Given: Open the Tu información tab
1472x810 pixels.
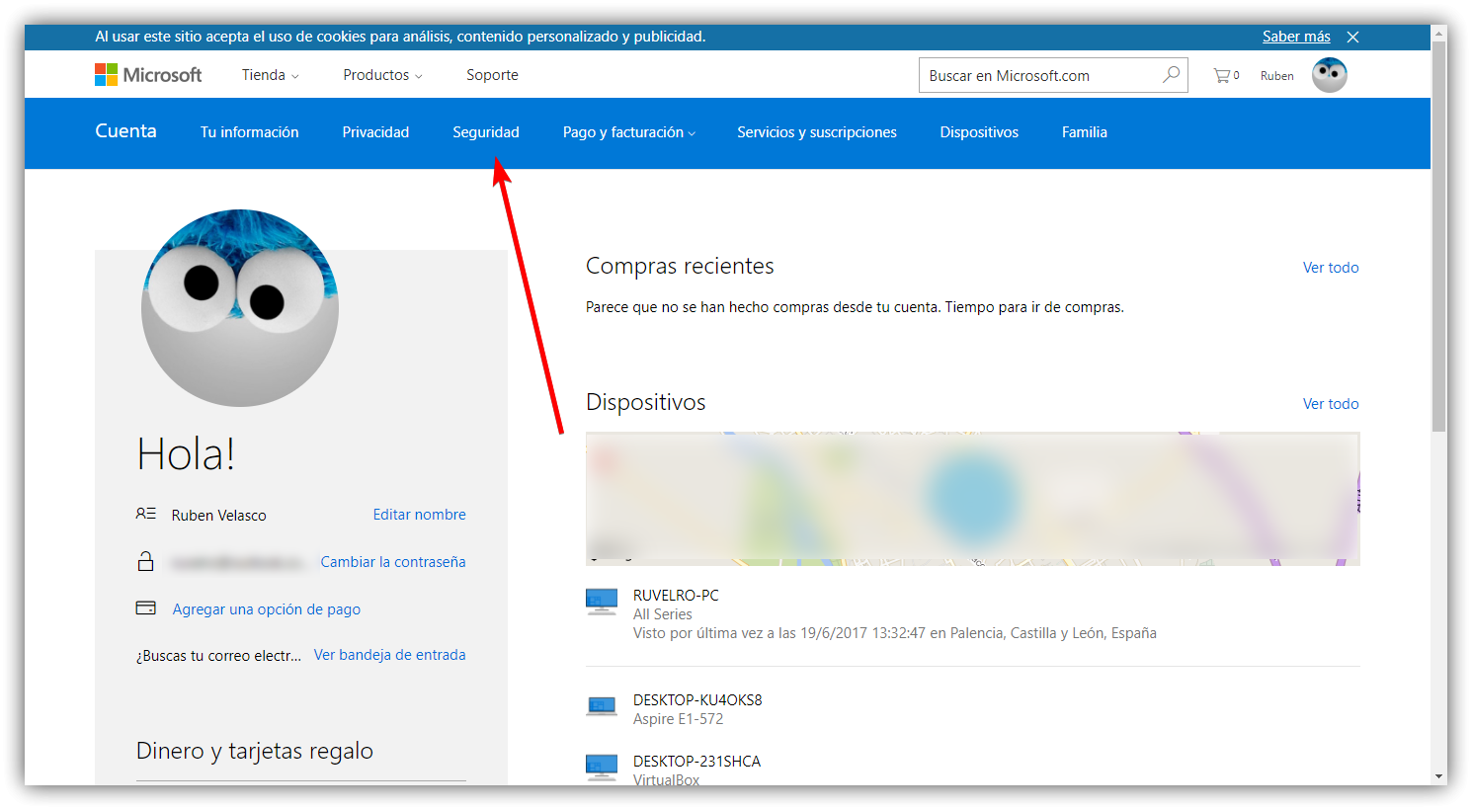Looking at the screenshot, I should click(249, 132).
